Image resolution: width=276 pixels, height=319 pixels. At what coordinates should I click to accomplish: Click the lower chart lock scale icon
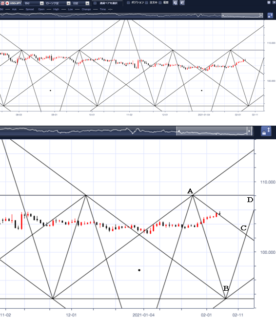[x=266, y=131]
